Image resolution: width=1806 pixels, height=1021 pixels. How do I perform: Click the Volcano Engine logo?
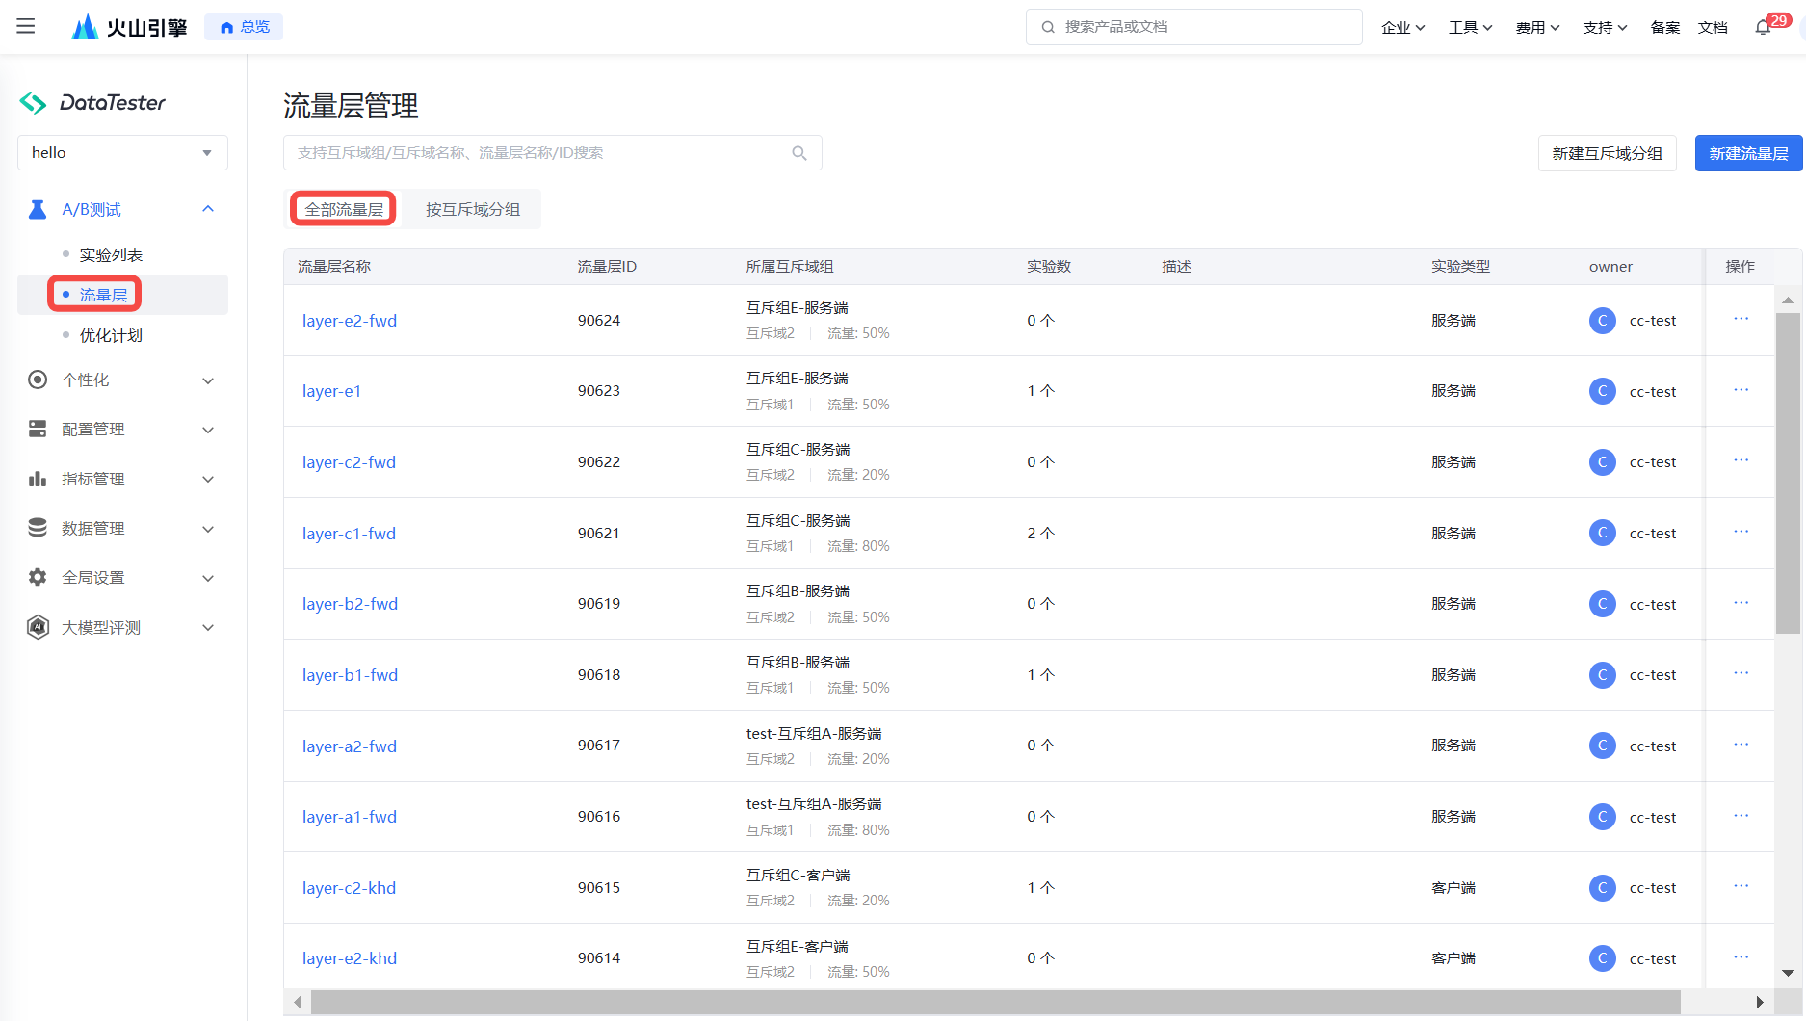(129, 27)
